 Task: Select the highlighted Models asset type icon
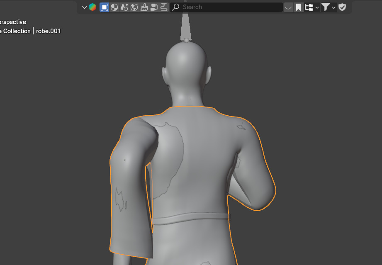(x=104, y=7)
